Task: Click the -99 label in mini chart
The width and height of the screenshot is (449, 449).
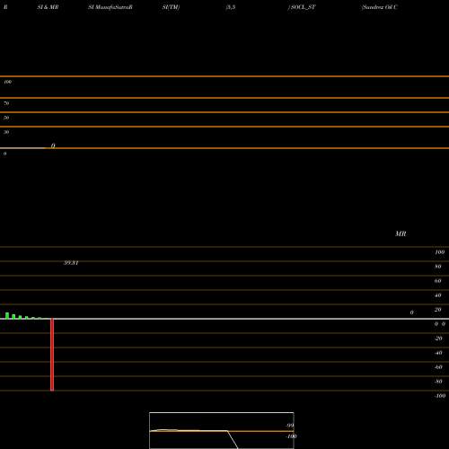Action: coord(289,426)
